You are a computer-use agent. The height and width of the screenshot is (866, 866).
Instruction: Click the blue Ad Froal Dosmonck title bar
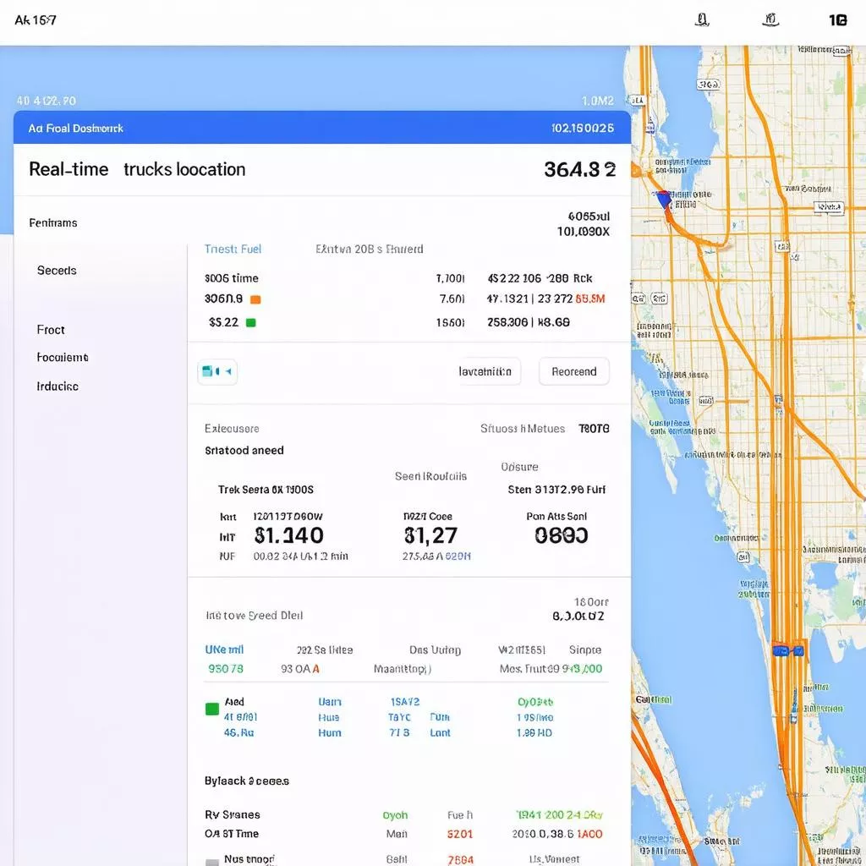click(321, 129)
